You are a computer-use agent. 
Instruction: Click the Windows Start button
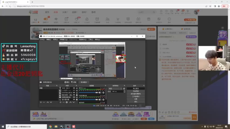pyautogui.click(x=3, y=127)
